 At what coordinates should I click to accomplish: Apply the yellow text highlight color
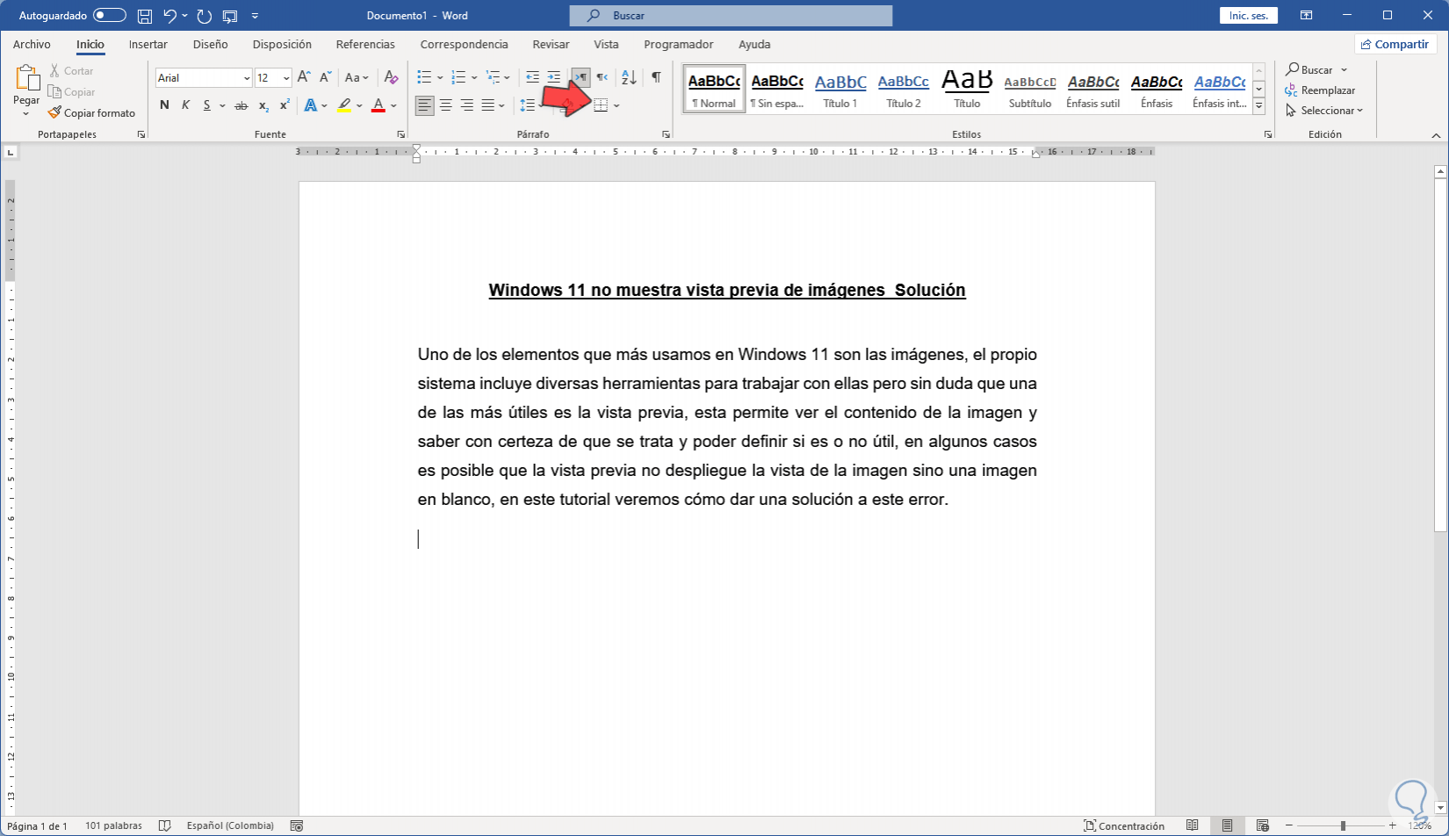coord(344,105)
